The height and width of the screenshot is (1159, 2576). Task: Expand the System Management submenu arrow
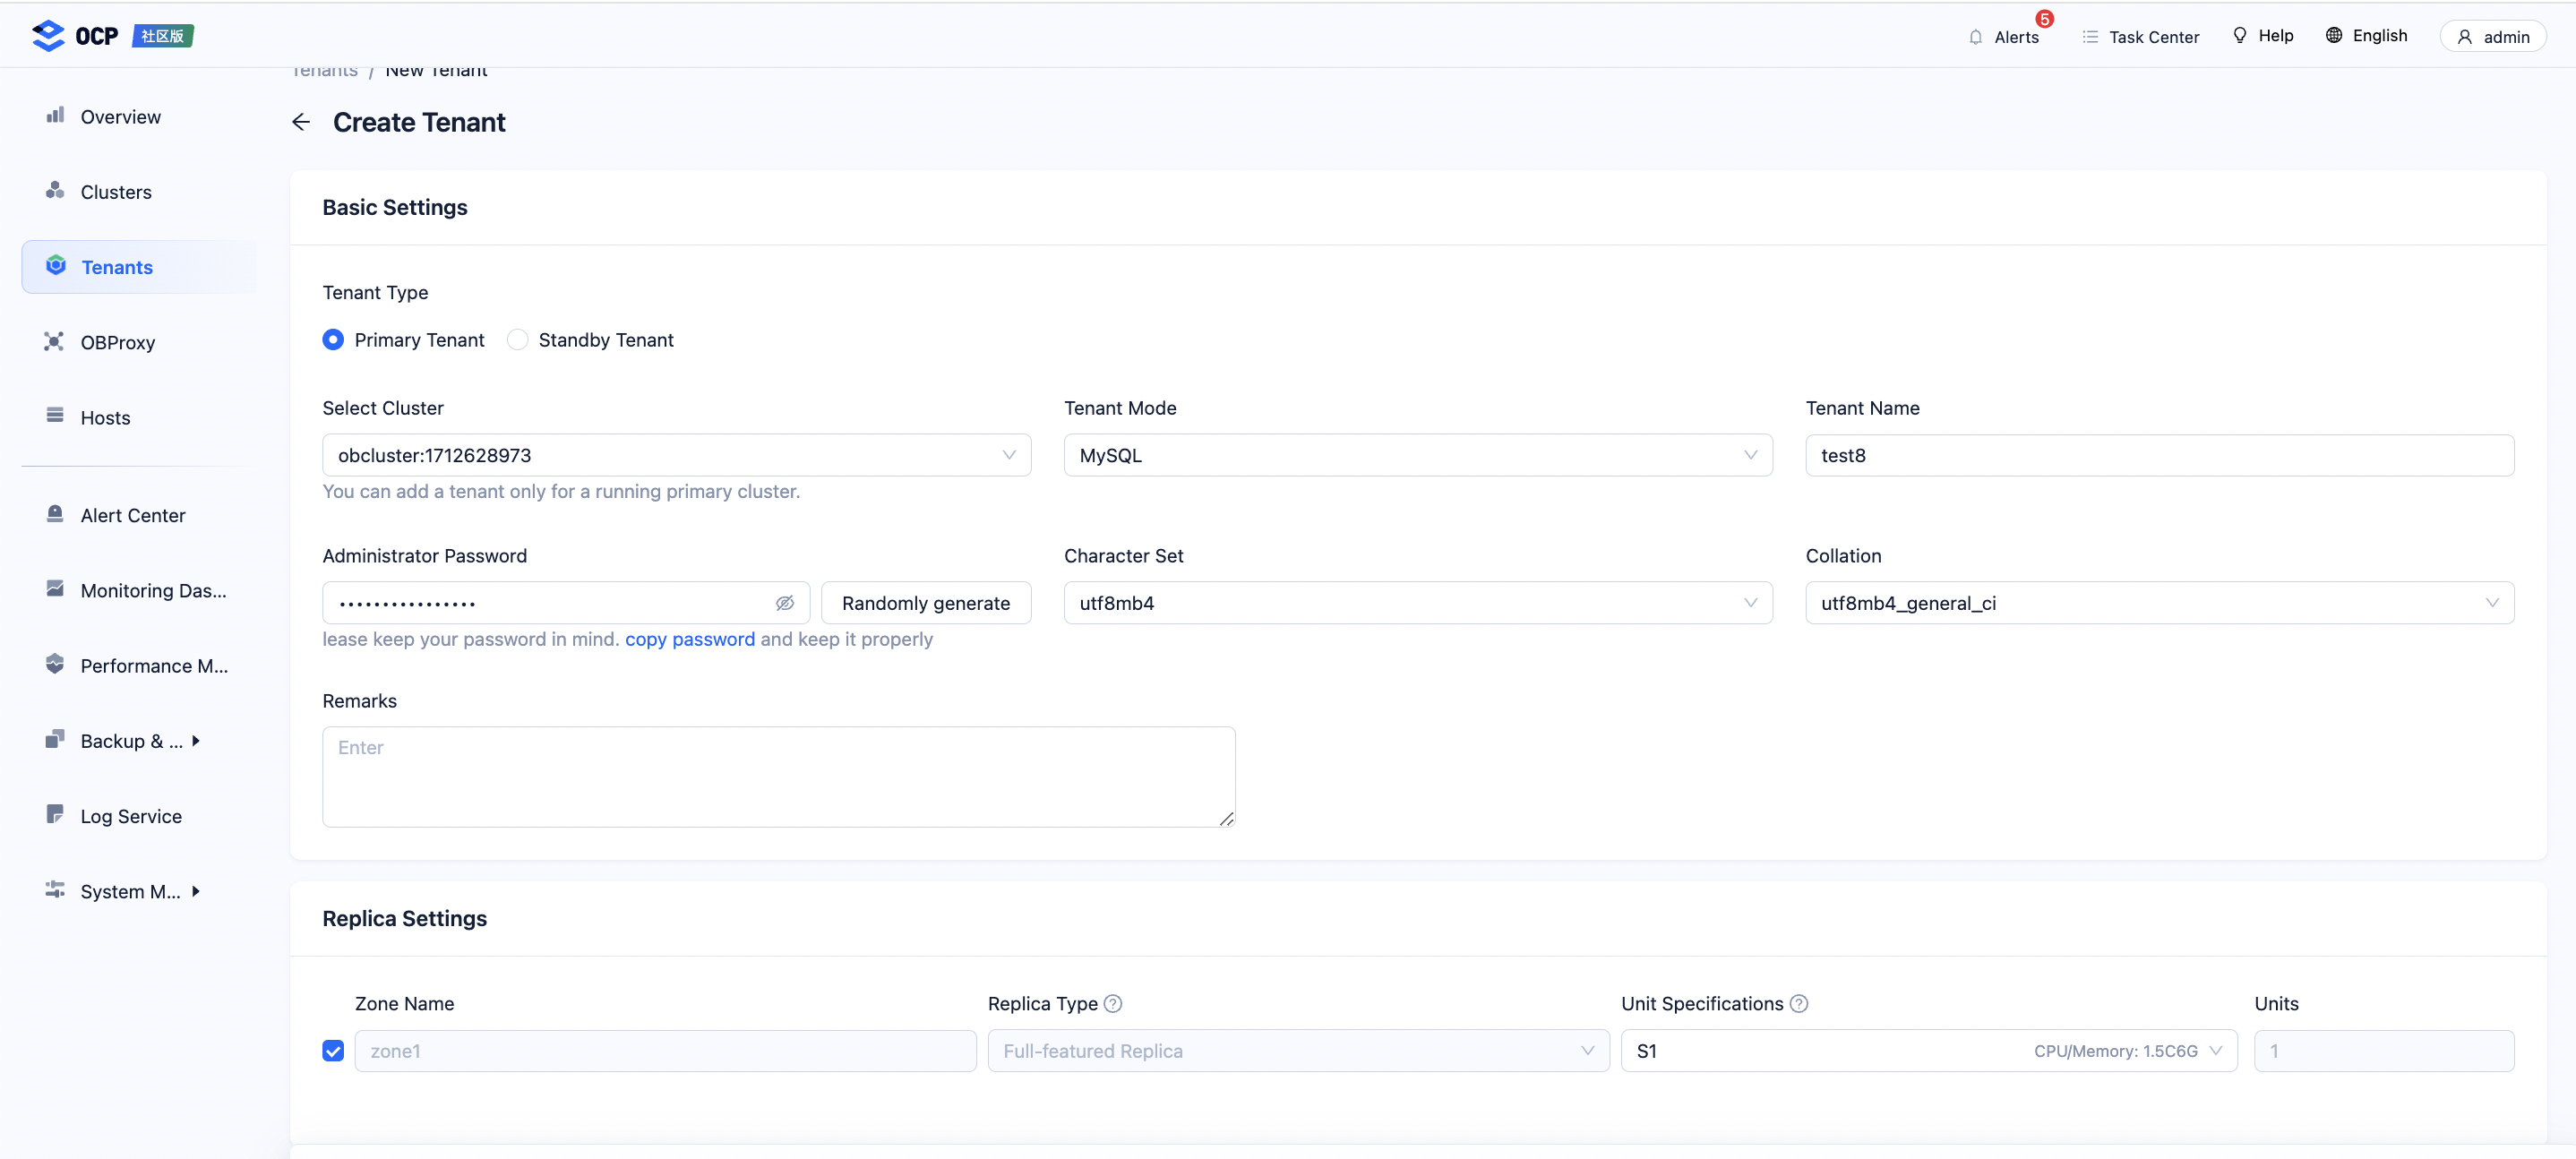pos(196,891)
